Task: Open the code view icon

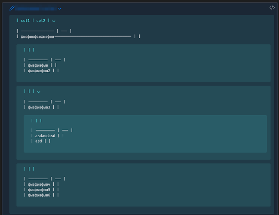Action: tap(272, 8)
